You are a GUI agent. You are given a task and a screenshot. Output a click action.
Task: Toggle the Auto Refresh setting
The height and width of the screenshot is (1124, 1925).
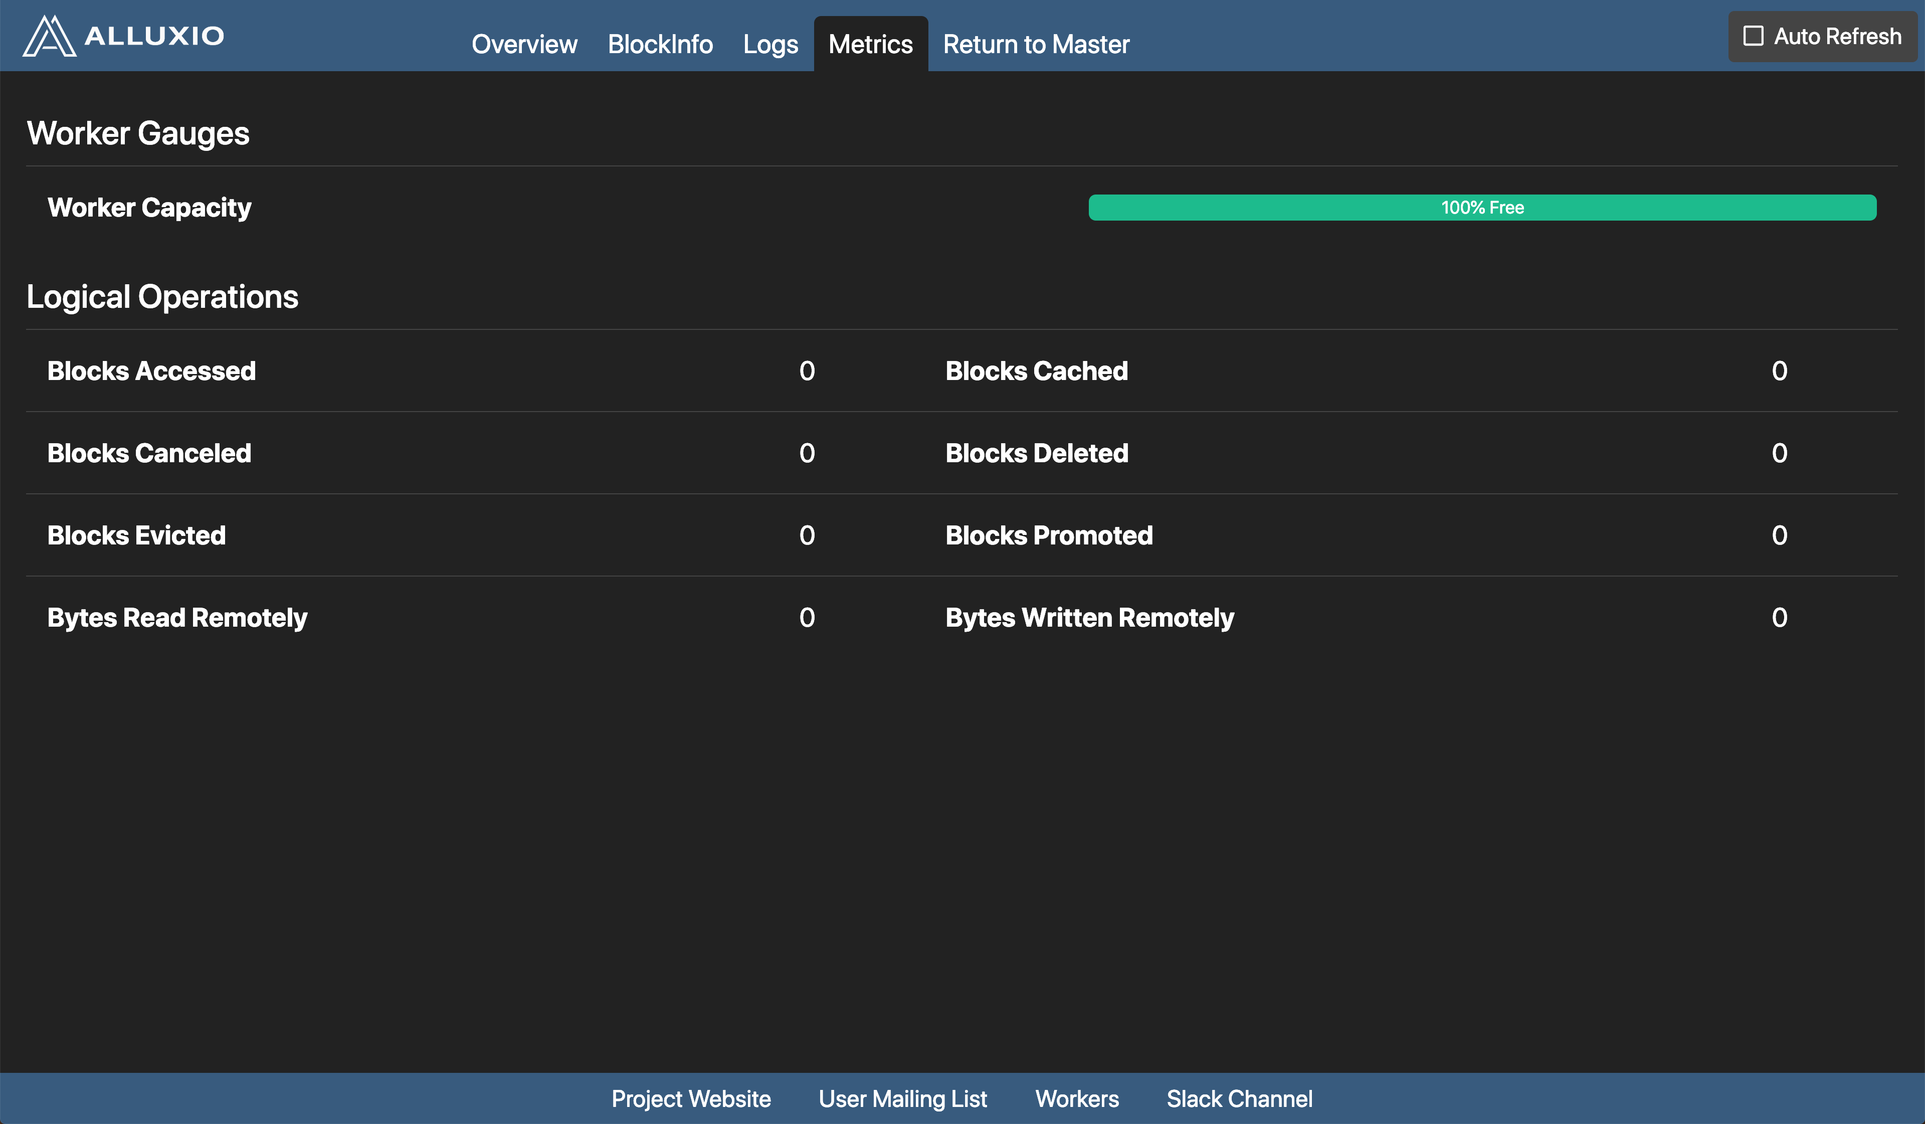pos(1753,36)
